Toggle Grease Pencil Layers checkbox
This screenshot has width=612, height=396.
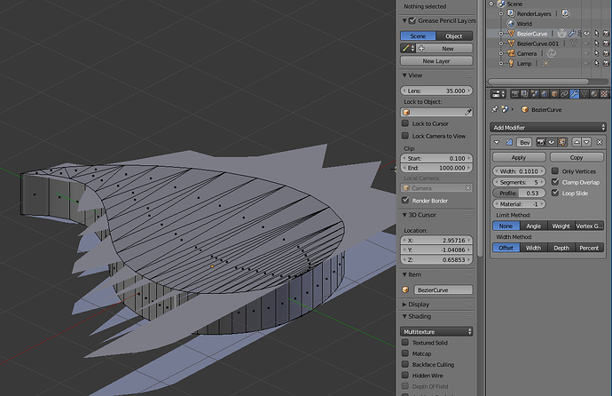point(412,20)
